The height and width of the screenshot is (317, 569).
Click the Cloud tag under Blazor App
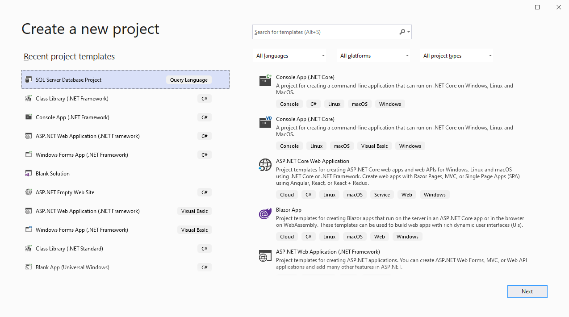coord(287,237)
